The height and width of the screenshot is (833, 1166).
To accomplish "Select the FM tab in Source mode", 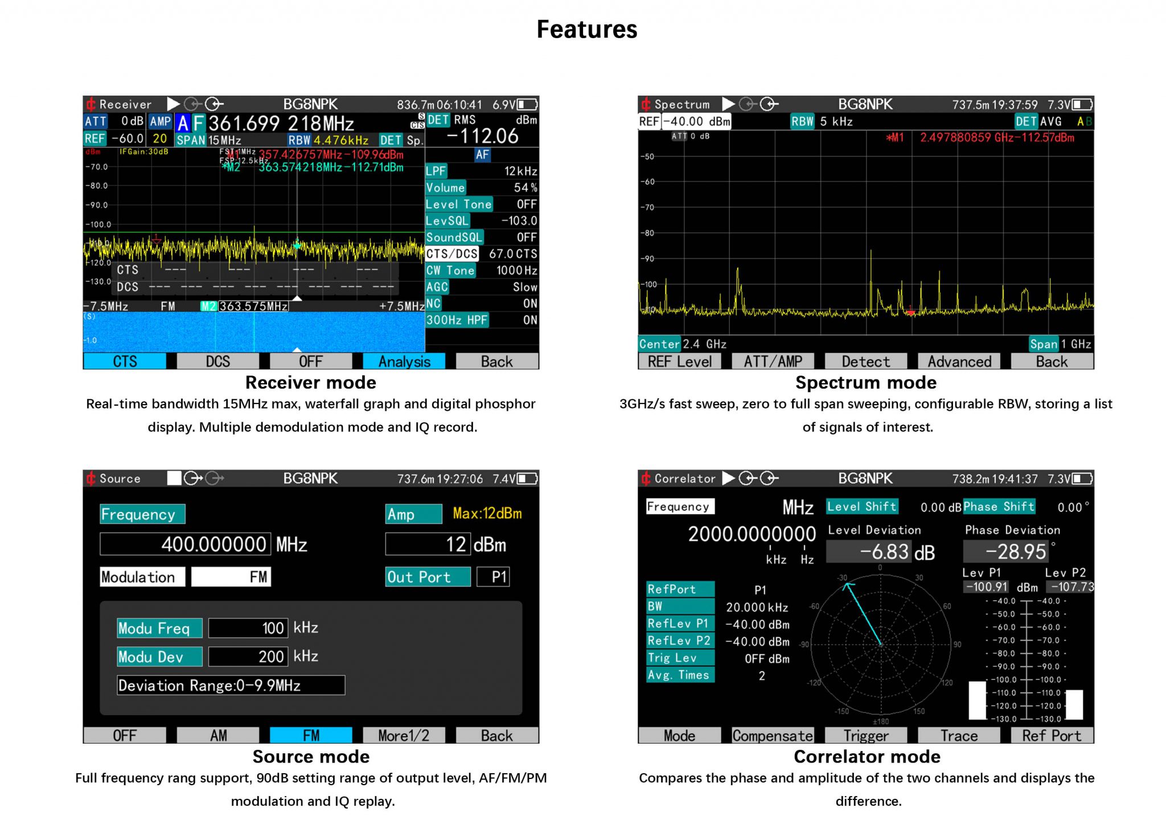I will [x=311, y=735].
